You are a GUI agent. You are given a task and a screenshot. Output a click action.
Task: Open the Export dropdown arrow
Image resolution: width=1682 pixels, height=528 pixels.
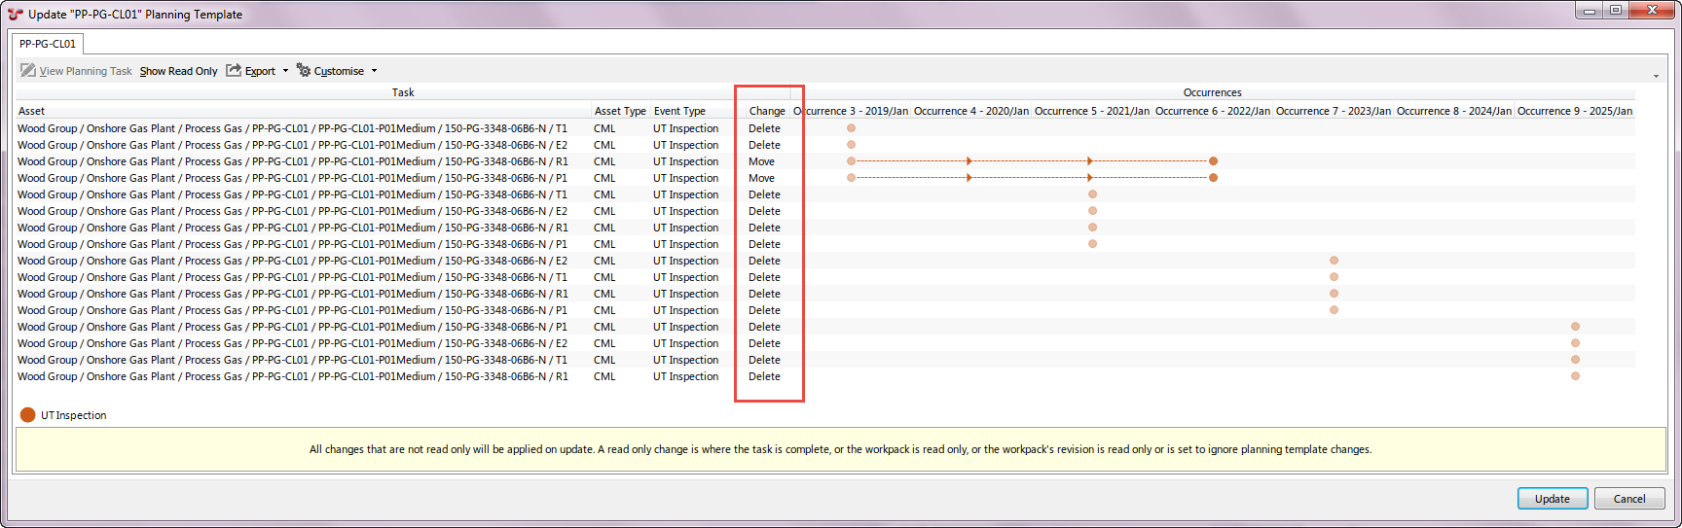285,71
